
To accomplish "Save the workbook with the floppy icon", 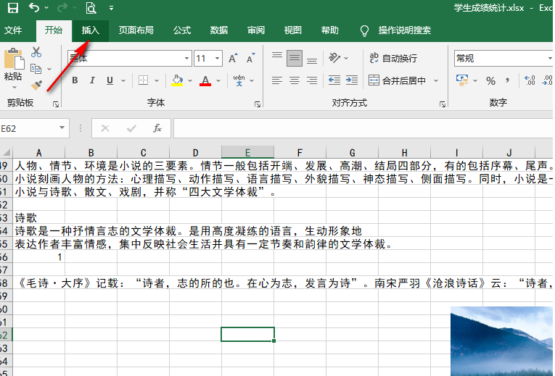I will coord(13,8).
